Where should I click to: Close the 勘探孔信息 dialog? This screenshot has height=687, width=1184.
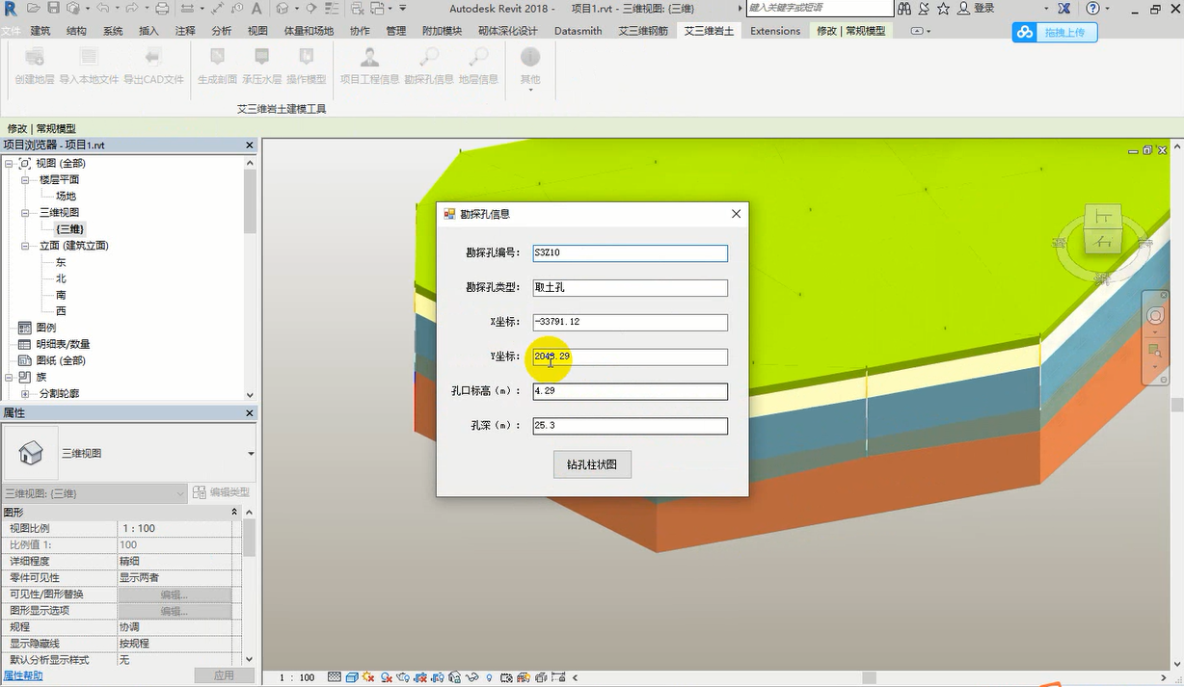tap(736, 214)
